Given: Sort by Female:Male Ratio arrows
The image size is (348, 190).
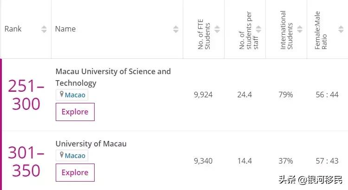Looking at the screenshot, I should point(341,29).
